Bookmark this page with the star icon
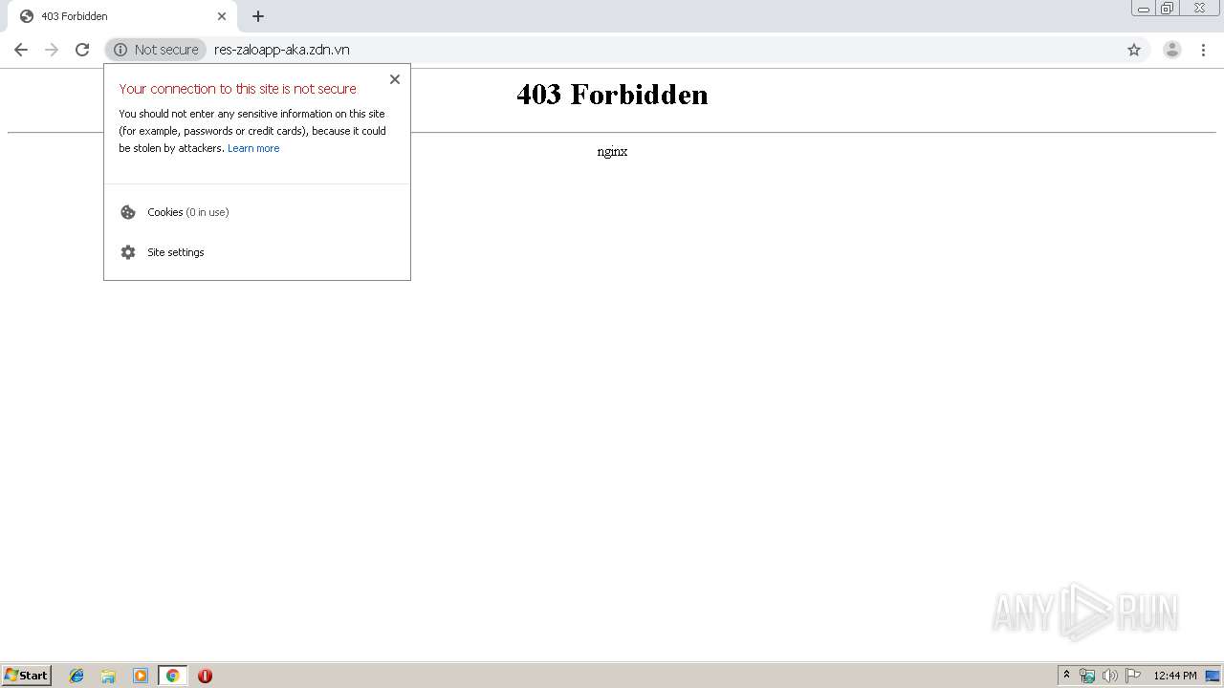Viewport: 1224px width, 688px height. pyautogui.click(x=1134, y=50)
